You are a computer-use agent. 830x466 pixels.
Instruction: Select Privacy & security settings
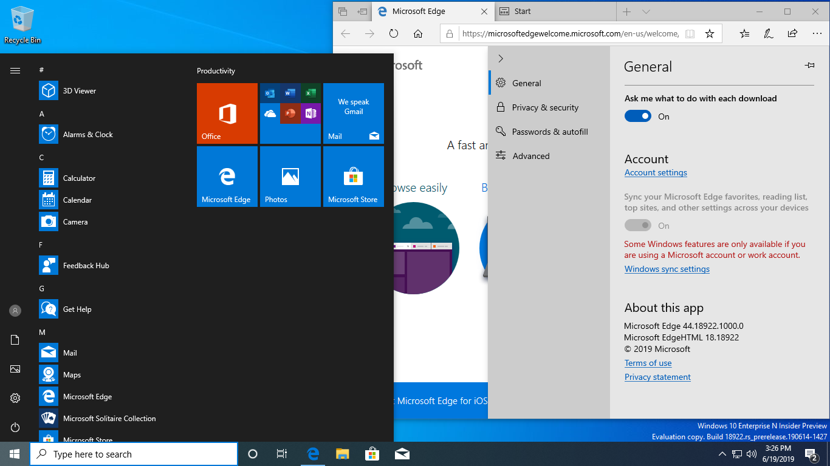pos(549,107)
